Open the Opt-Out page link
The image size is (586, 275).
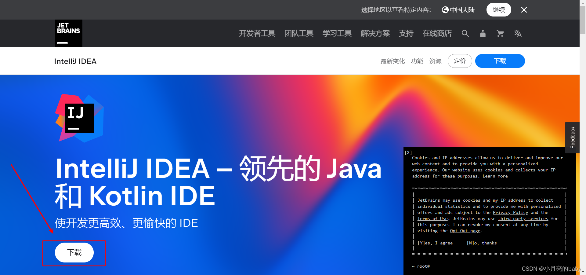(465, 231)
